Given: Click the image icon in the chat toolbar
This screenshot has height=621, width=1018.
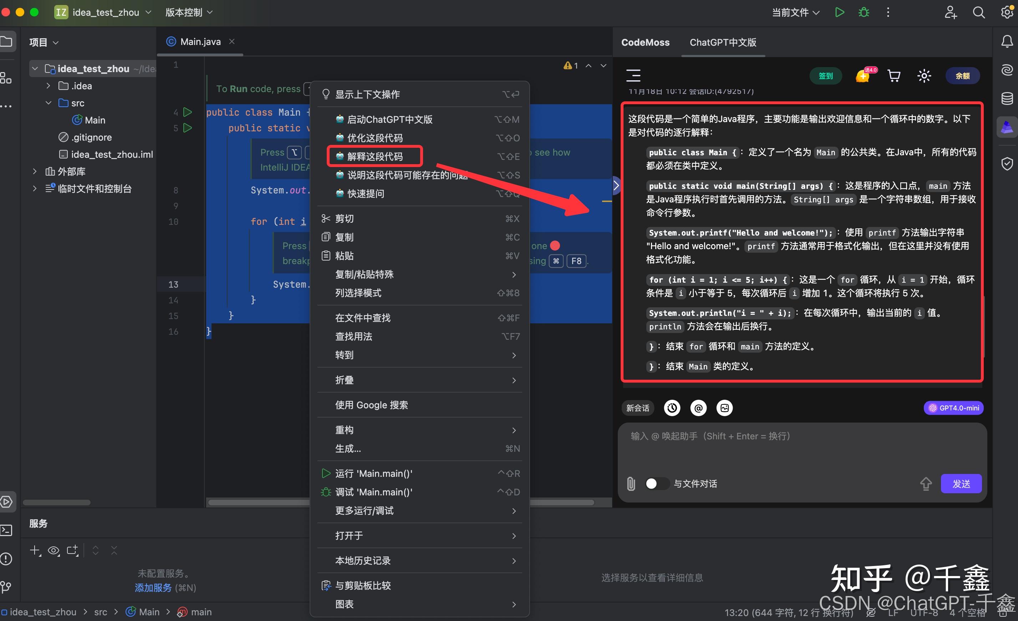Looking at the screenshot, I should click(x=725, y=408).
